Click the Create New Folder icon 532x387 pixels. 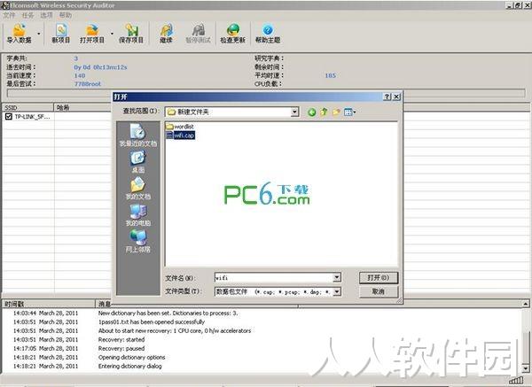click(336, 112)
